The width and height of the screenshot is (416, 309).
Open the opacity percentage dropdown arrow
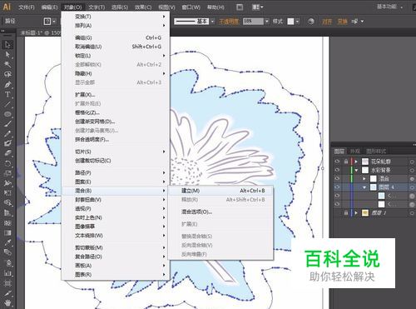(267, 22)
